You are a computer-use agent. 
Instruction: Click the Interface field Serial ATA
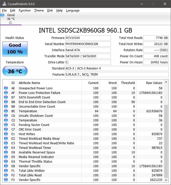coord(88,50)
